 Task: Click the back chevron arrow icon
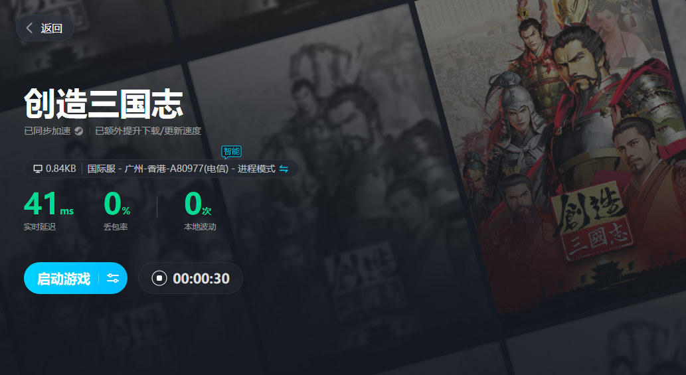click(x=29, y=28)
